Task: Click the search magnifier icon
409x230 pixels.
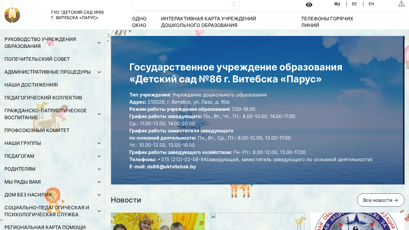Action: pos(234,4)
